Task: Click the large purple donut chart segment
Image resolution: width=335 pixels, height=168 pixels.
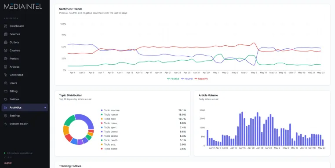Action: pyautogui.click(x=86, y=120)
